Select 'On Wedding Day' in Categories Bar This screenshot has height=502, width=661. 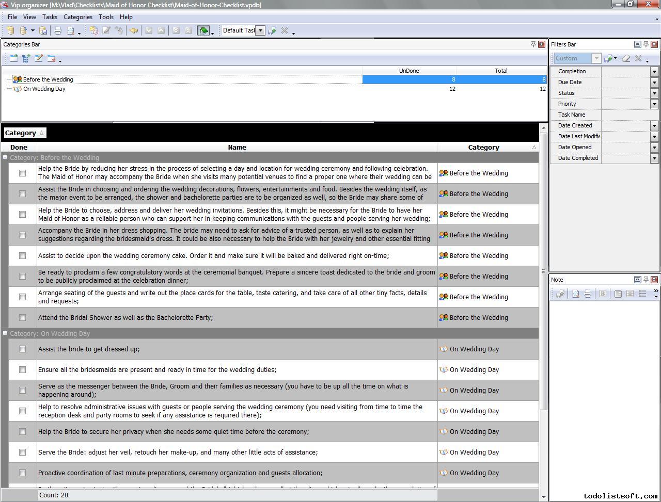click(44, 89)
